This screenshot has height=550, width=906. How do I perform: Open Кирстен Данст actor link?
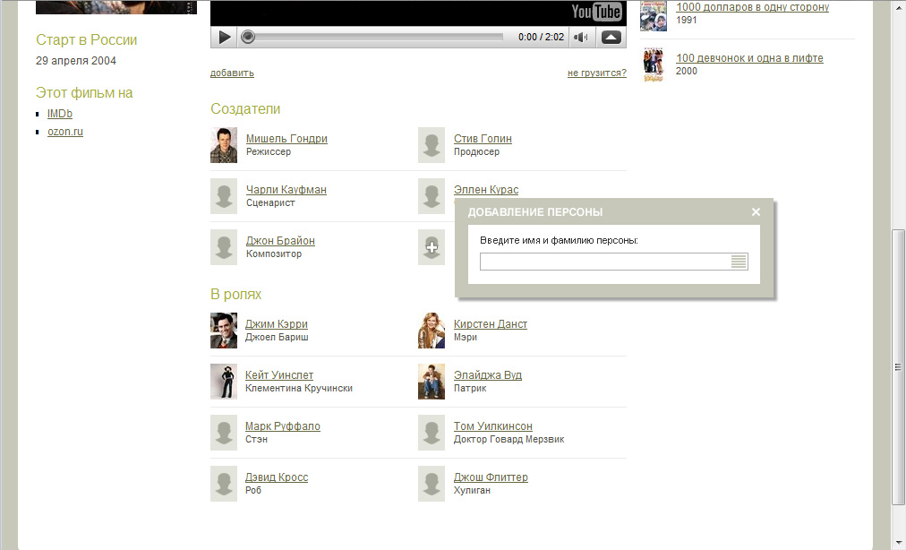coord(491,324)
